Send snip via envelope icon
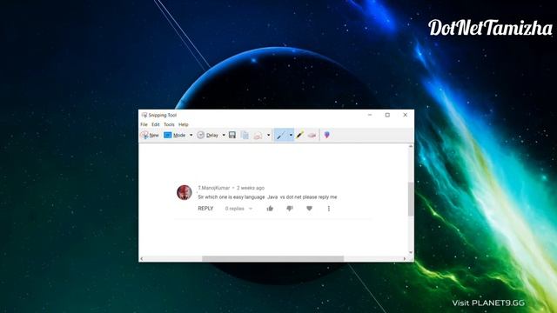 pos(258,136)
